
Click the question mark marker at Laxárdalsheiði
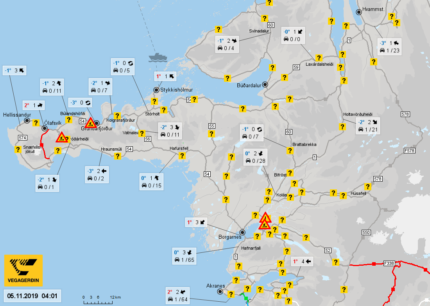[318, 58]
